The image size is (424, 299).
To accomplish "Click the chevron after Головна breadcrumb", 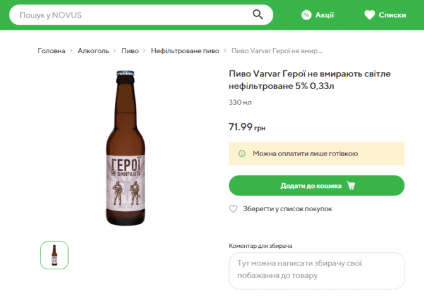I will tap(71, 51).
